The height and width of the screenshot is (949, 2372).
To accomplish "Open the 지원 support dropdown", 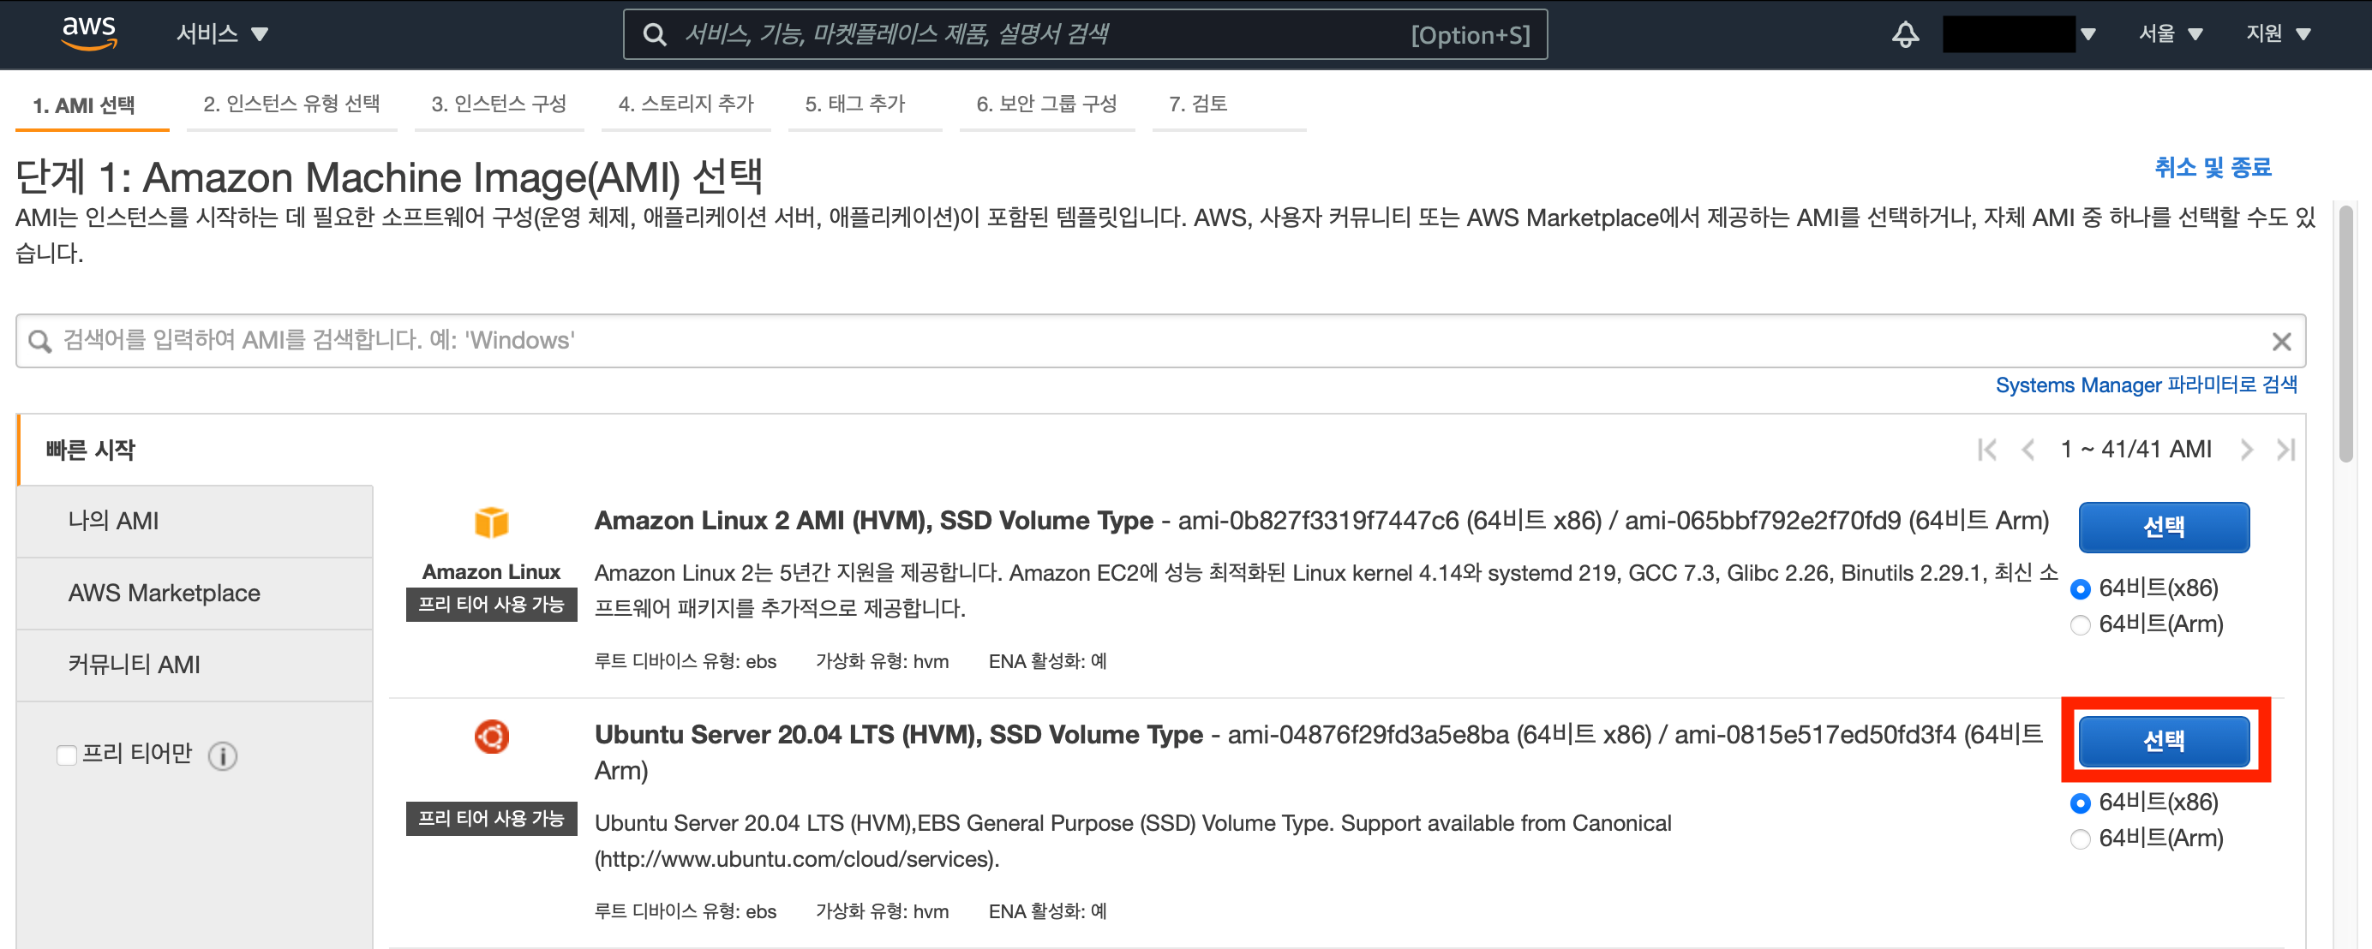I will [2277, 35].
